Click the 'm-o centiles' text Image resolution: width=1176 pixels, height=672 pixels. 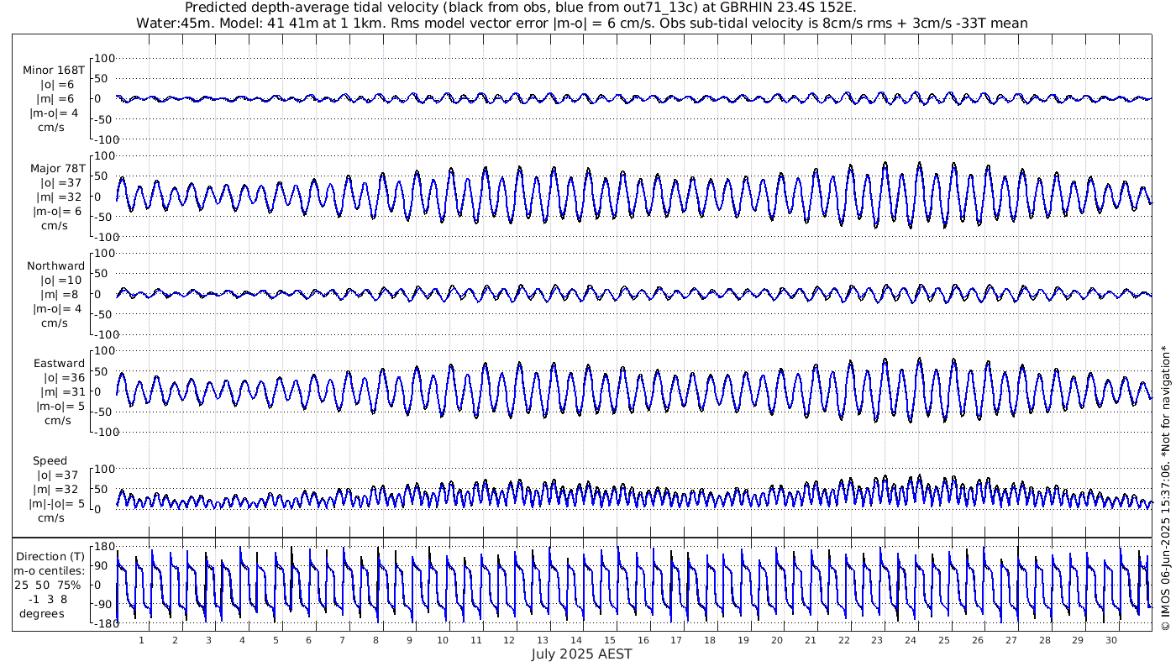tap(51, 570)
